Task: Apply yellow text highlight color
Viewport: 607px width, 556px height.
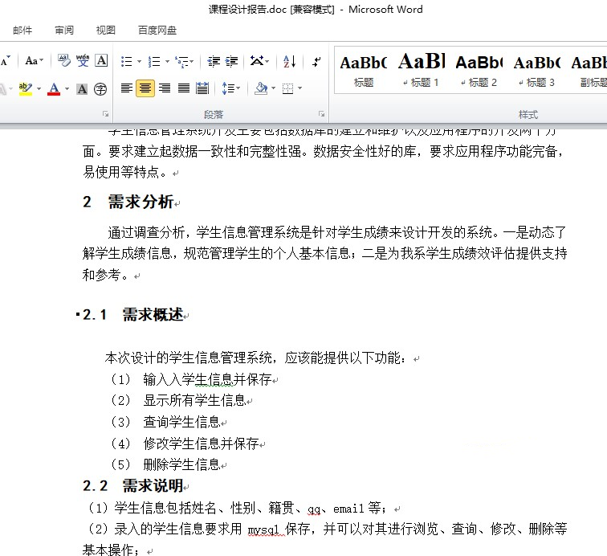Action: tap(26, 88)
